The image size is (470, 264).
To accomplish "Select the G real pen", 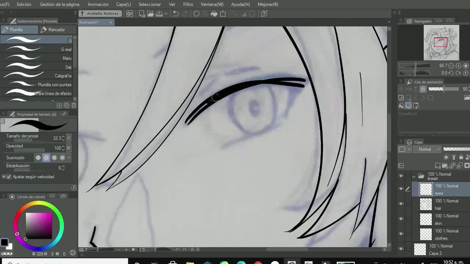I will coord(37,49).
